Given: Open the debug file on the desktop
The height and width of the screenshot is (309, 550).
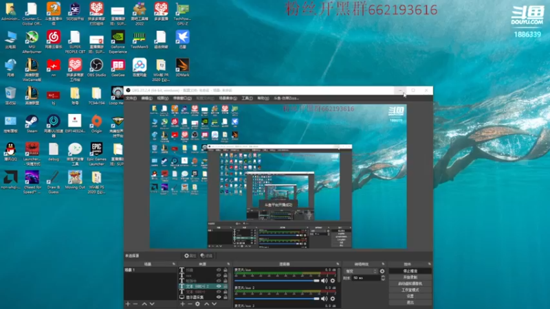Looking at the screenshot, I should point(54,152).
